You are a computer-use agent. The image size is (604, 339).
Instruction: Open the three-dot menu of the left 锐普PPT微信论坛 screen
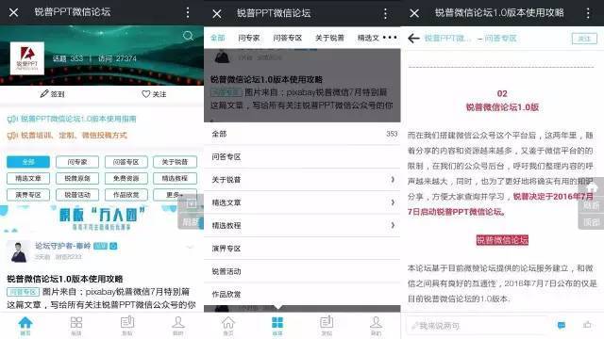click(188, 12)
